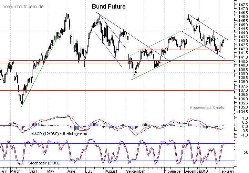Click the 137.5 price axis value

[x=243, y=86]
